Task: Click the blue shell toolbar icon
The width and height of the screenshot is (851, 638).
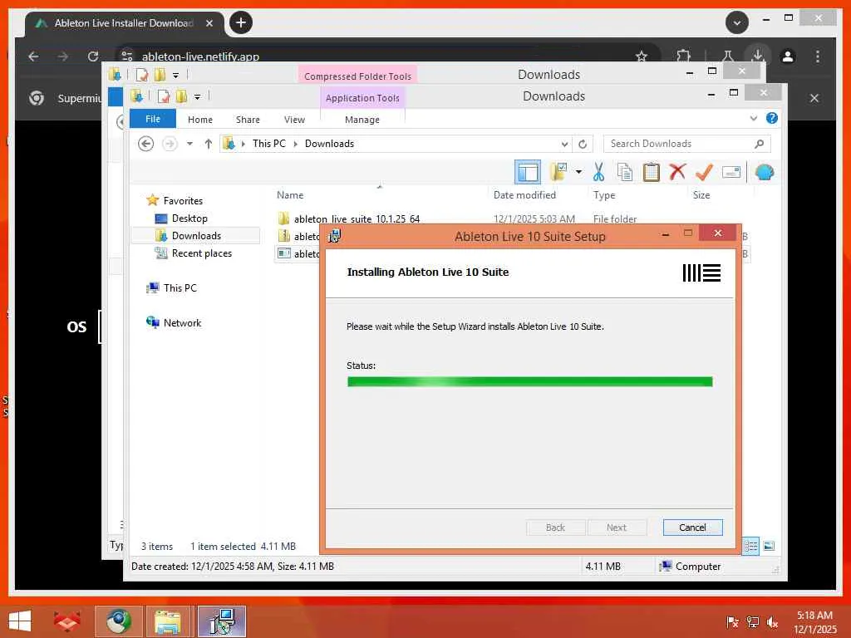Action: (x=765, y=172)
